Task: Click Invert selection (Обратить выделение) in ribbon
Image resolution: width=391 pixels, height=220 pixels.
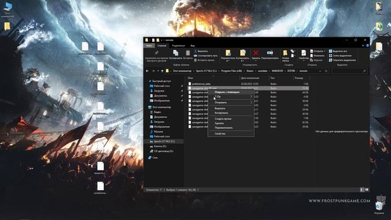Action: point(342,60)
